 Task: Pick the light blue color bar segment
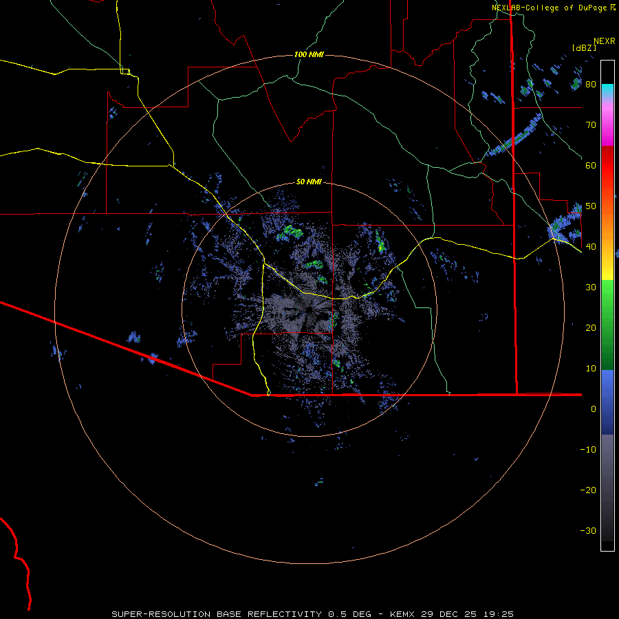tap(607, 381)
